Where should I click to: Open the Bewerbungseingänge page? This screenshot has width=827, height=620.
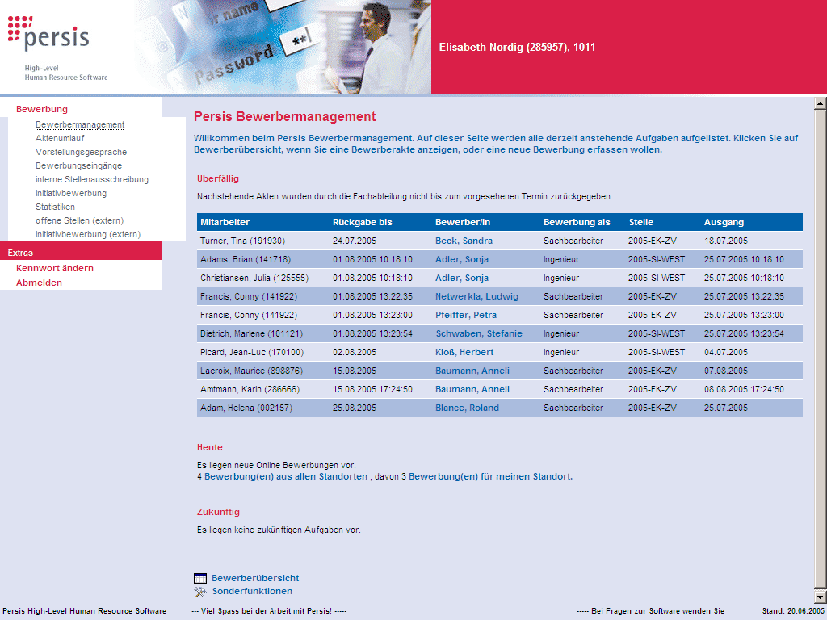coord(79,165)
